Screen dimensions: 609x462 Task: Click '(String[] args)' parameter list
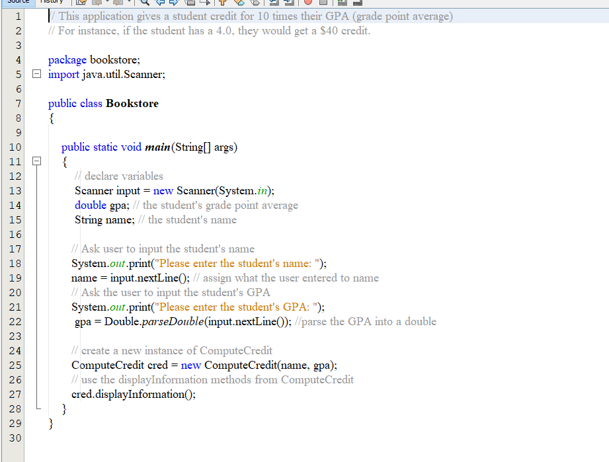[x=204, y=147]
